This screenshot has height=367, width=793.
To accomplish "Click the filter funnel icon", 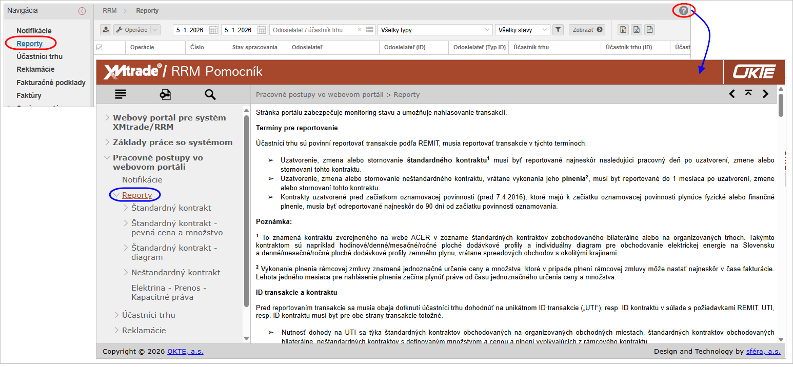I will (558, 30).
